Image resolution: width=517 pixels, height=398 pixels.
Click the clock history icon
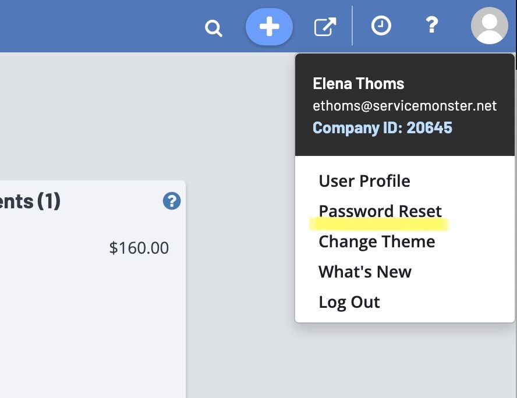click(x=381, y=26)
